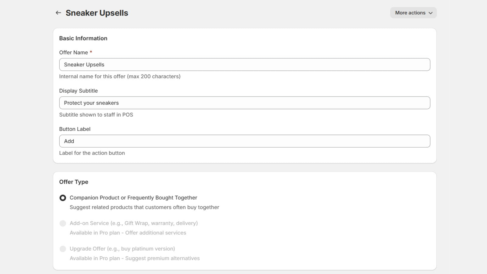
Task: Choose the Add-on Service offer type
Action: pyautogui.click(x=63, y=223)
